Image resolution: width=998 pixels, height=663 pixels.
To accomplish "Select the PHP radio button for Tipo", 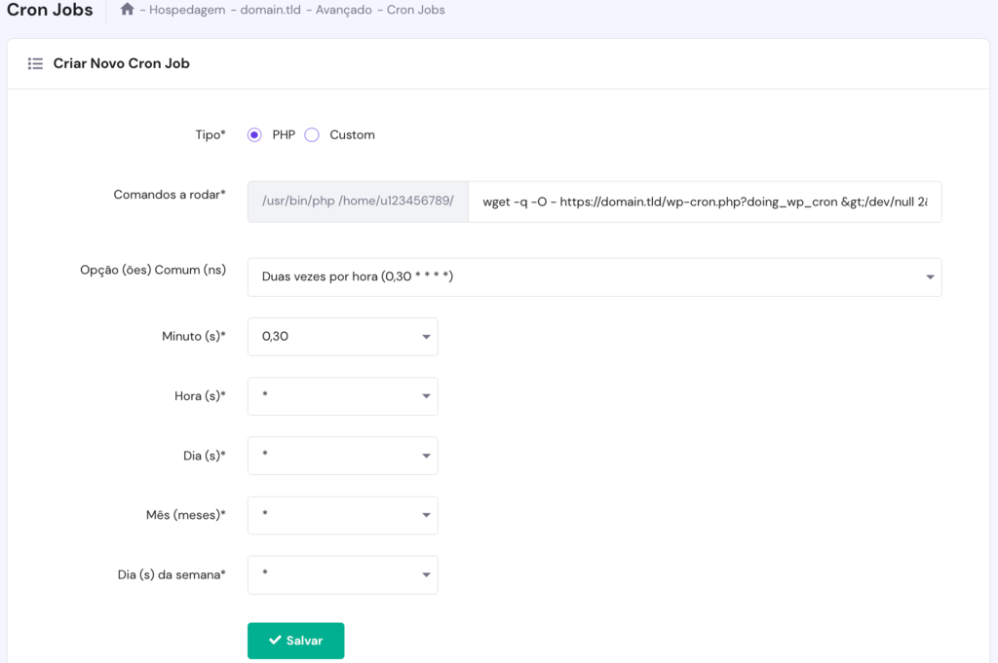I will 253,134.
